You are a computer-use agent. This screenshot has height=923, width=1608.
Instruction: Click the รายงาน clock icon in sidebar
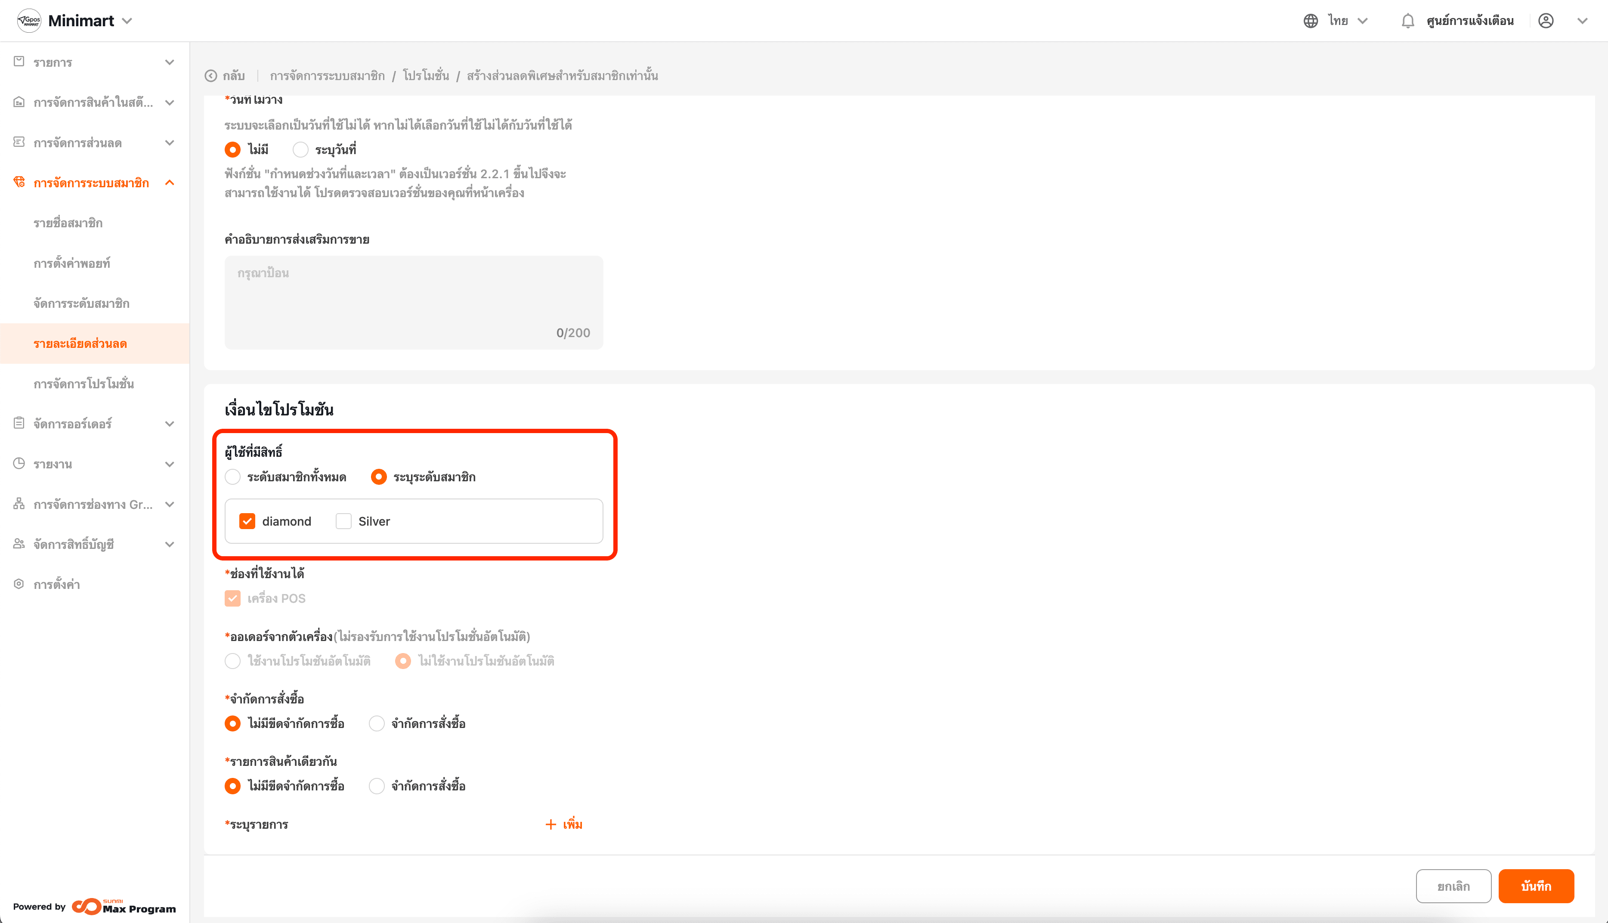point(19,463)
